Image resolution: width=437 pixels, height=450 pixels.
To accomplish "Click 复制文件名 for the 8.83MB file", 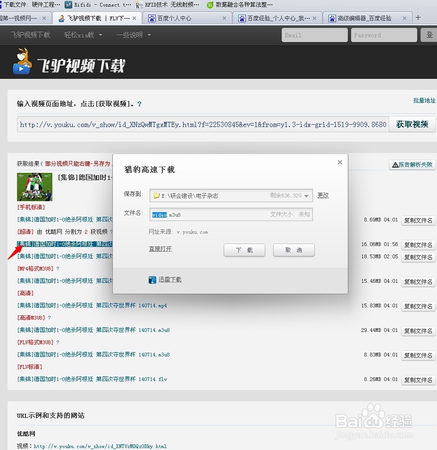I will pyautogui.click(x=419, y=355).
